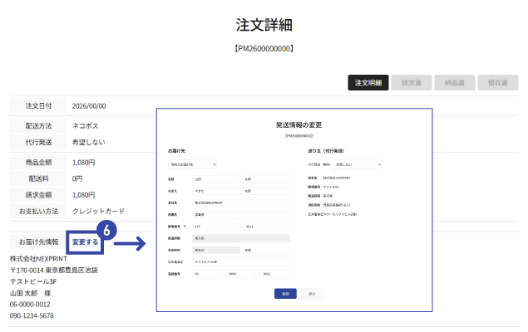Select the ビル名など input field
Viewport: 528px width, 332px height.
pos(240,261)
